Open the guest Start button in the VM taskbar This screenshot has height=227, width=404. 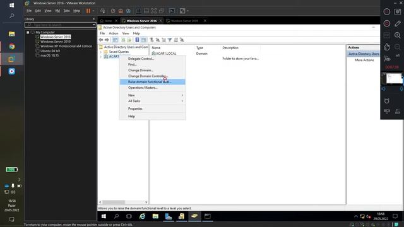pyautogui.click(x=104, y=216)
